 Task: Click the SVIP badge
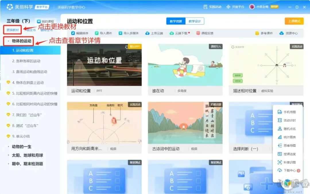coord(274,7)
